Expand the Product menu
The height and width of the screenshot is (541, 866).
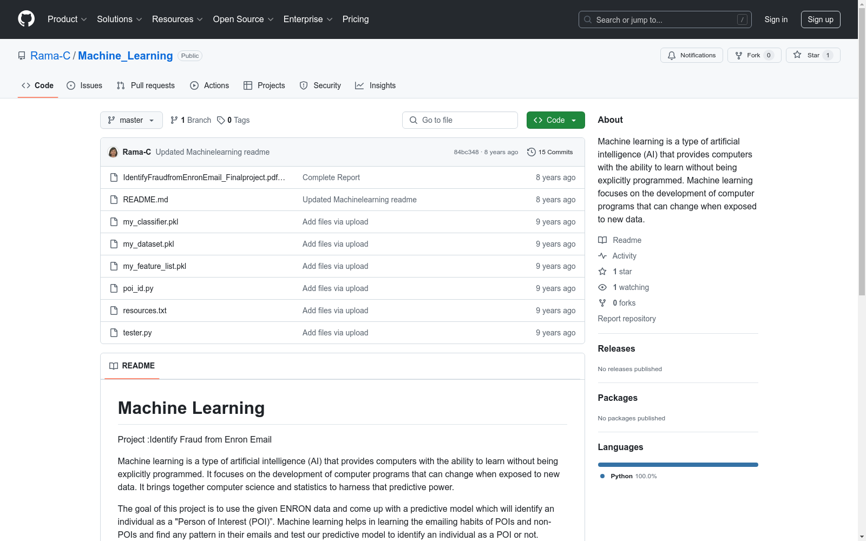click(67, 19)
